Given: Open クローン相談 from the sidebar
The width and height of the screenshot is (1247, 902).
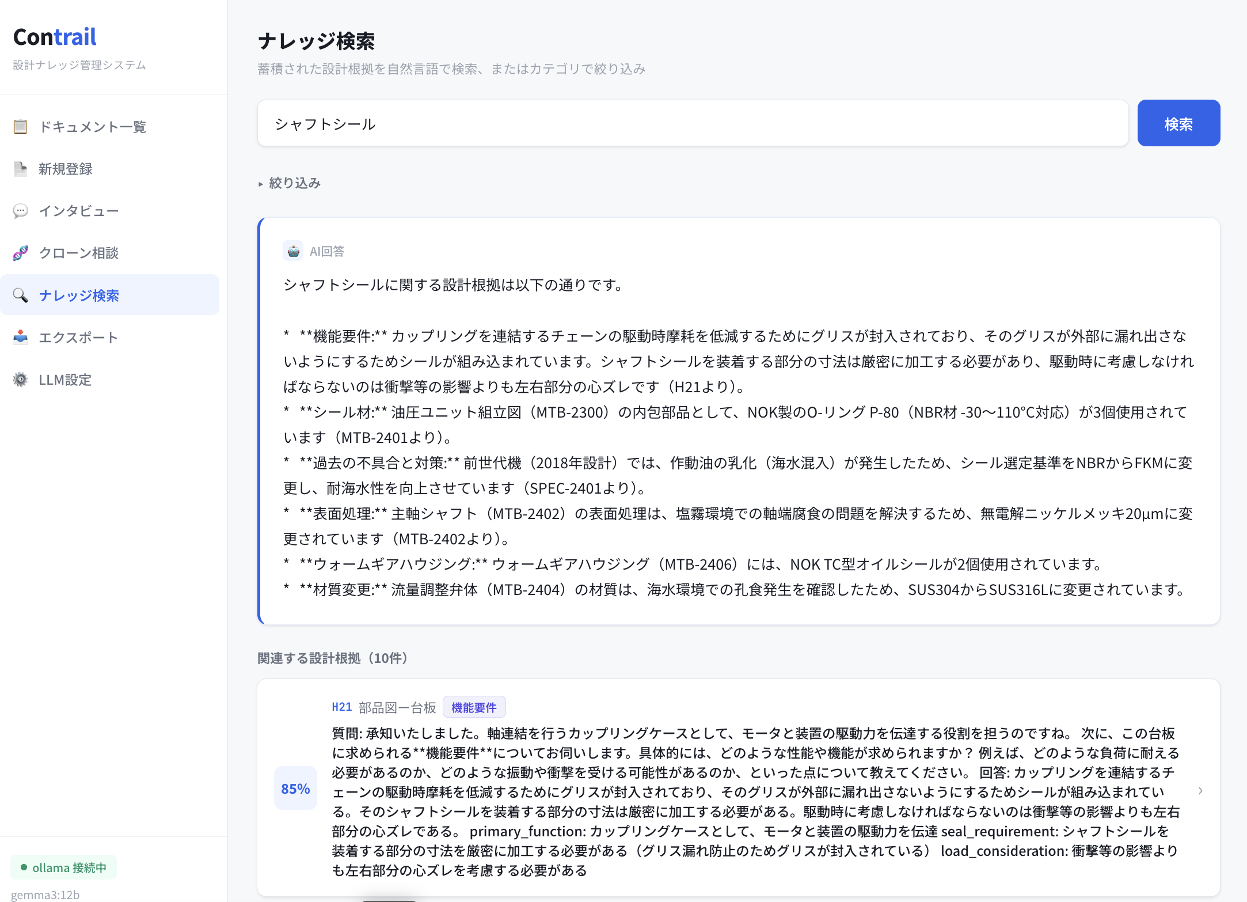Looking at the screenshot, I should pos(109,253).
